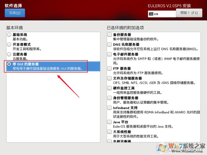Enable the Java 平台 checkbox
This screenshot has height=155, width=207.
coord(110,122)
